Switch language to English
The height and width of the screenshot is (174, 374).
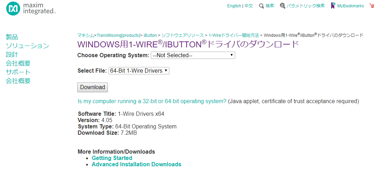(x=234, y=6)
